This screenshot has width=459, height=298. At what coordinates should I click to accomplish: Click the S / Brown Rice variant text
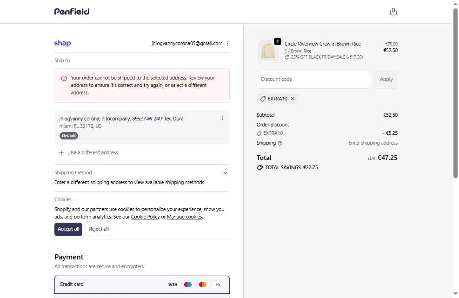[x=298, y=51]
